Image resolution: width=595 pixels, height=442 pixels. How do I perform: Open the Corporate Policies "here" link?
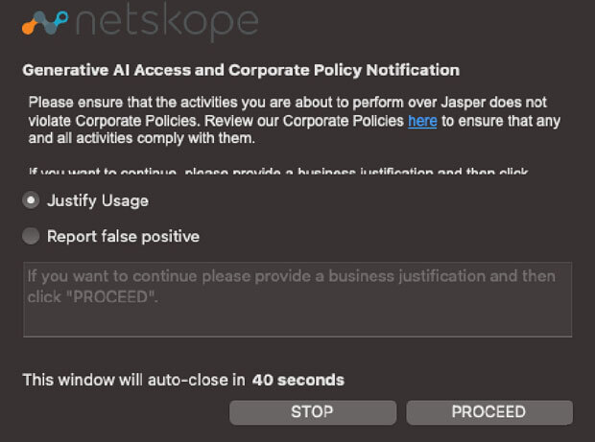(x=422, y=121)
